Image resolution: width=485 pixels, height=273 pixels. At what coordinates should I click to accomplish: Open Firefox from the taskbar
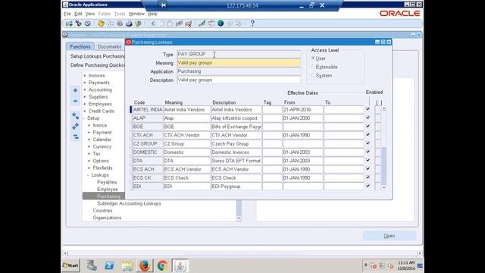[145, 265]
